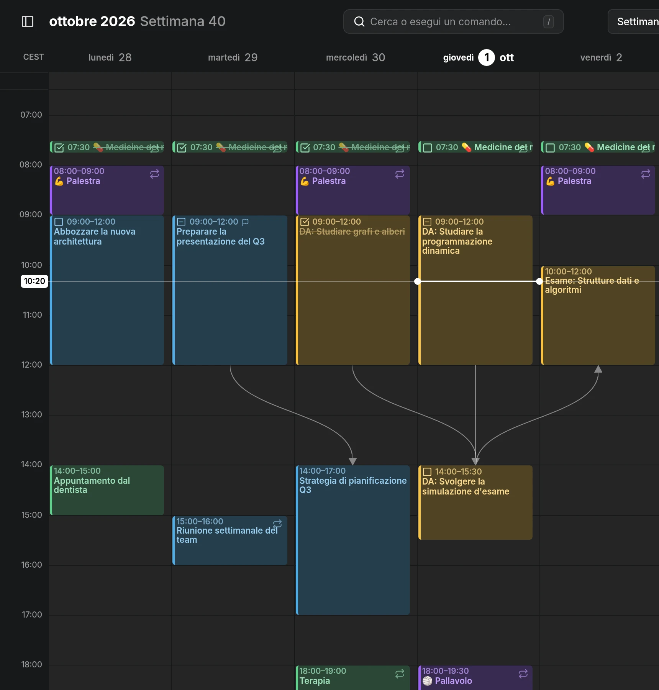This screenshot has height=690, width=659.
Task: Click the flag icon on Preparare la presentazione
Action: click(245, 222)
